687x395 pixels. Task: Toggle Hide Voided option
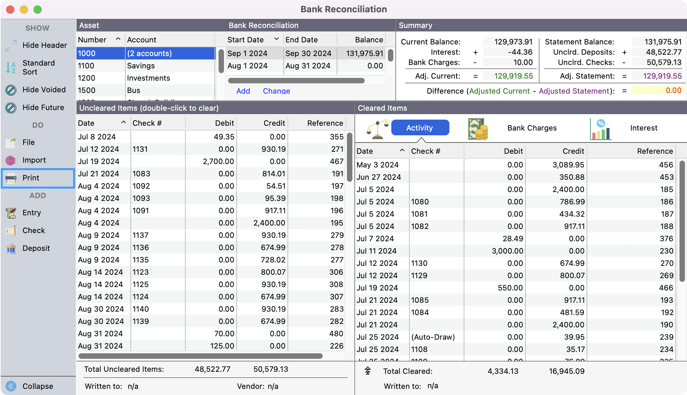pyautogui.click(x=11, y=90)
